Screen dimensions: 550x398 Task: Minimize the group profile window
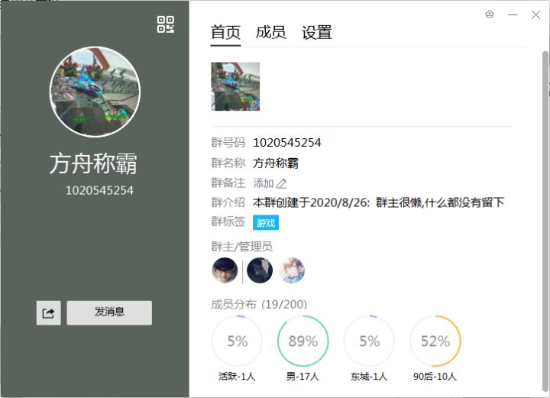pyautogui.click(x=513, y=15)
